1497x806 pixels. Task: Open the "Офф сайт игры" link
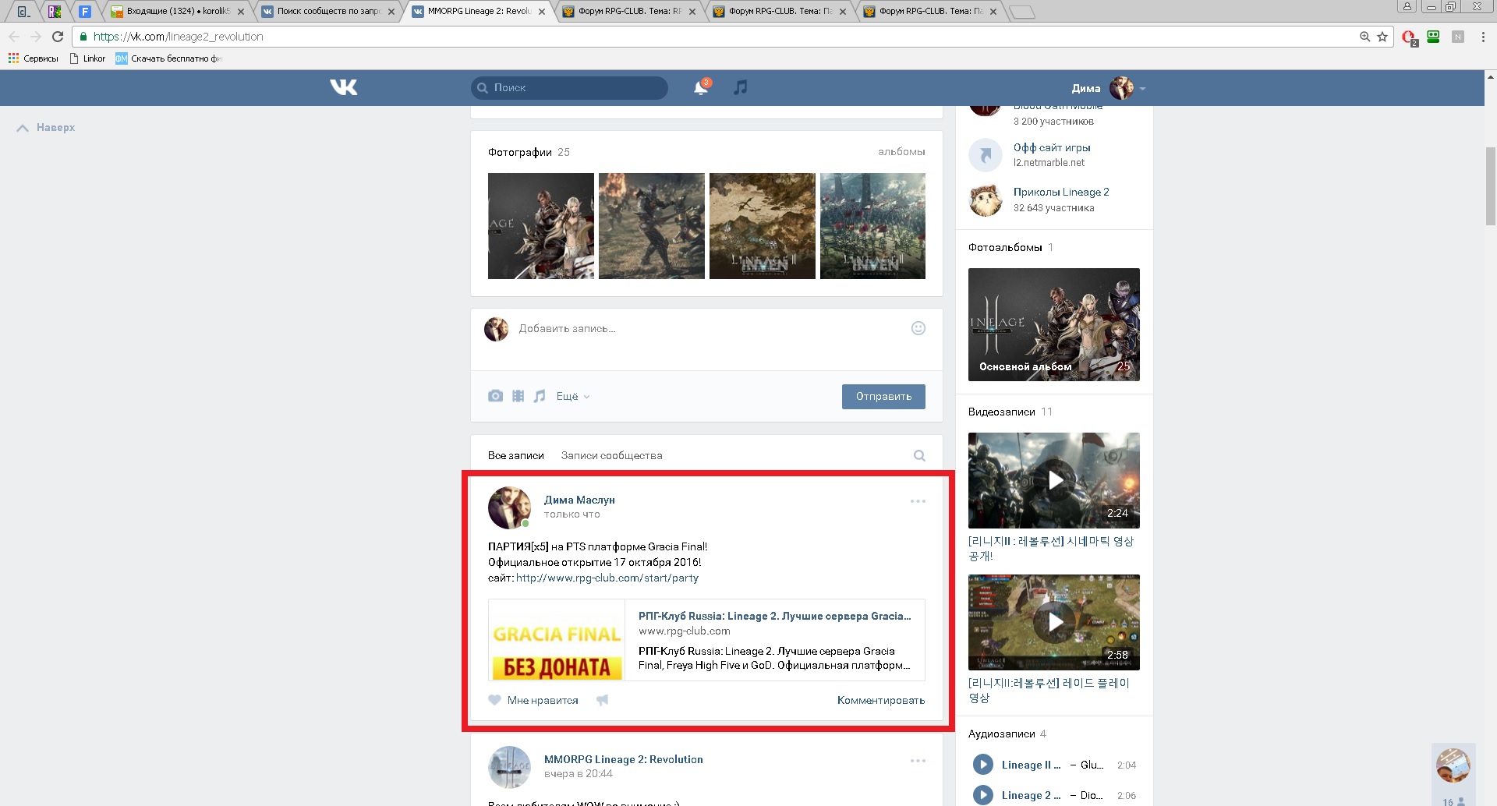(1052, 148)
